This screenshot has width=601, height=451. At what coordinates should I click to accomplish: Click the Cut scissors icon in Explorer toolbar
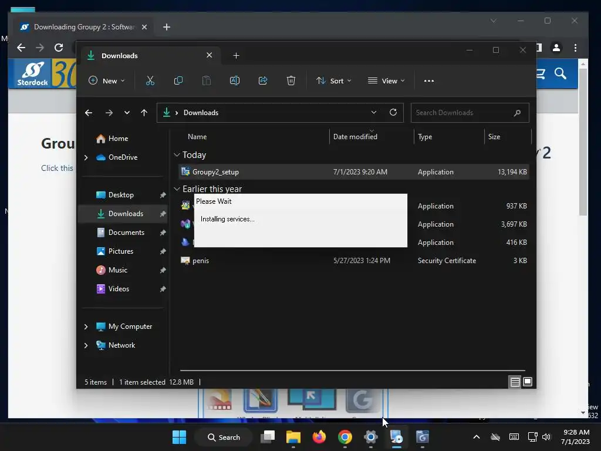[150, 80]
